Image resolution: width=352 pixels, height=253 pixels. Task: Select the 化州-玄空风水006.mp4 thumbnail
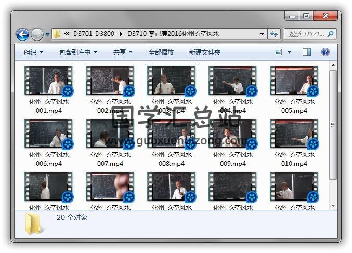(49, 134)
